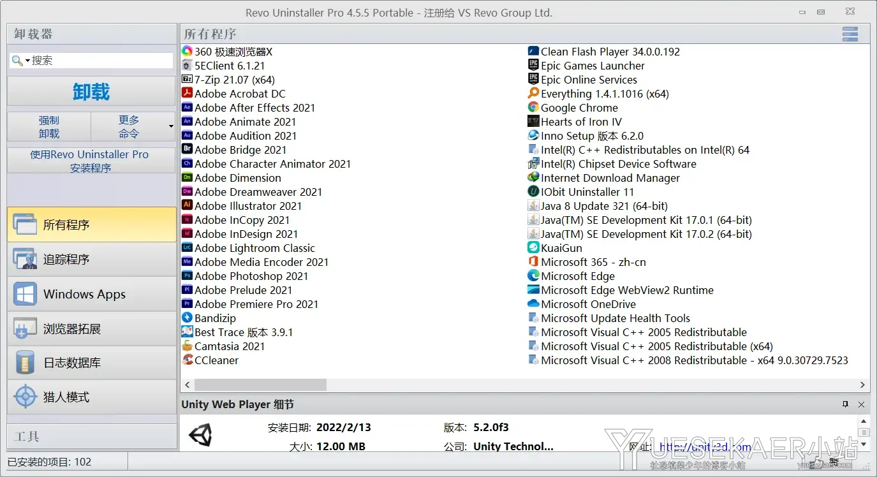
Task: Open the 浏览器拓展 tab
Action: pos(92,328)
